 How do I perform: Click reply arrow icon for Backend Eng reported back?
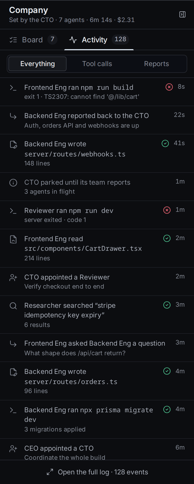coord(13,116)
